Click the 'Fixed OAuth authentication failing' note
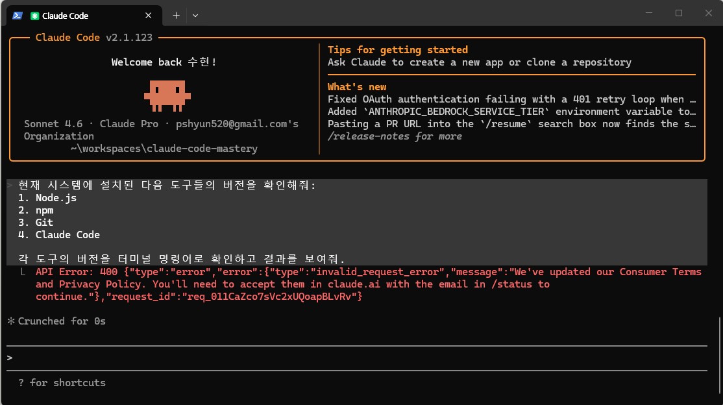 (512, 99)
